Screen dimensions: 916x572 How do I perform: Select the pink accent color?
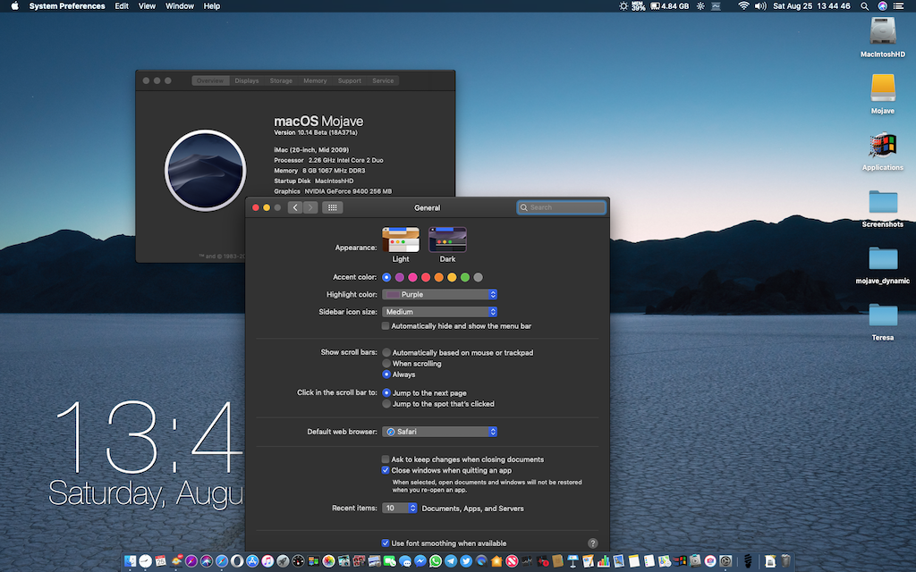412,277
